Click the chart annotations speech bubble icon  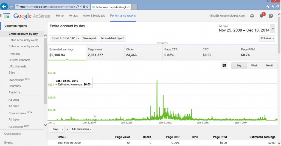224,66
